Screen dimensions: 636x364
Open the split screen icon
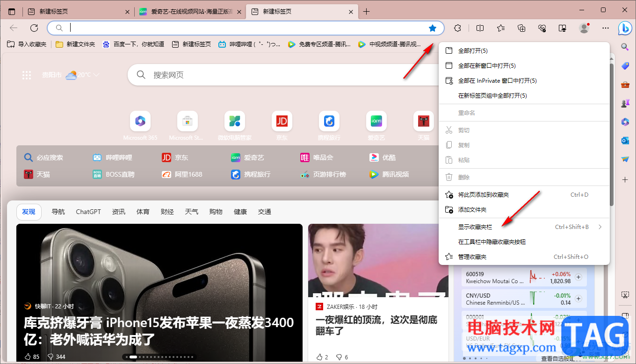click(480, 28)
